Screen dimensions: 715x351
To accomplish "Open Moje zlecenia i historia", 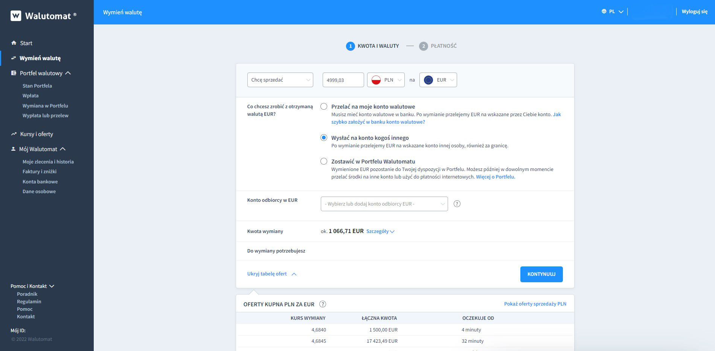I will (x=48, y=162).
